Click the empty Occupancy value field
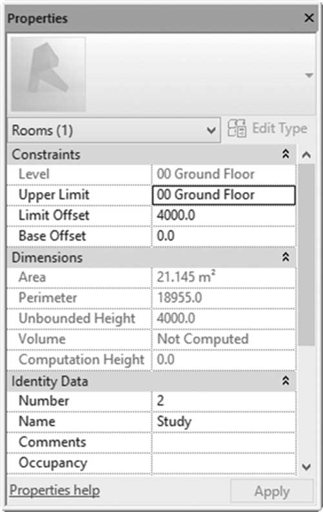 [224, 463]
